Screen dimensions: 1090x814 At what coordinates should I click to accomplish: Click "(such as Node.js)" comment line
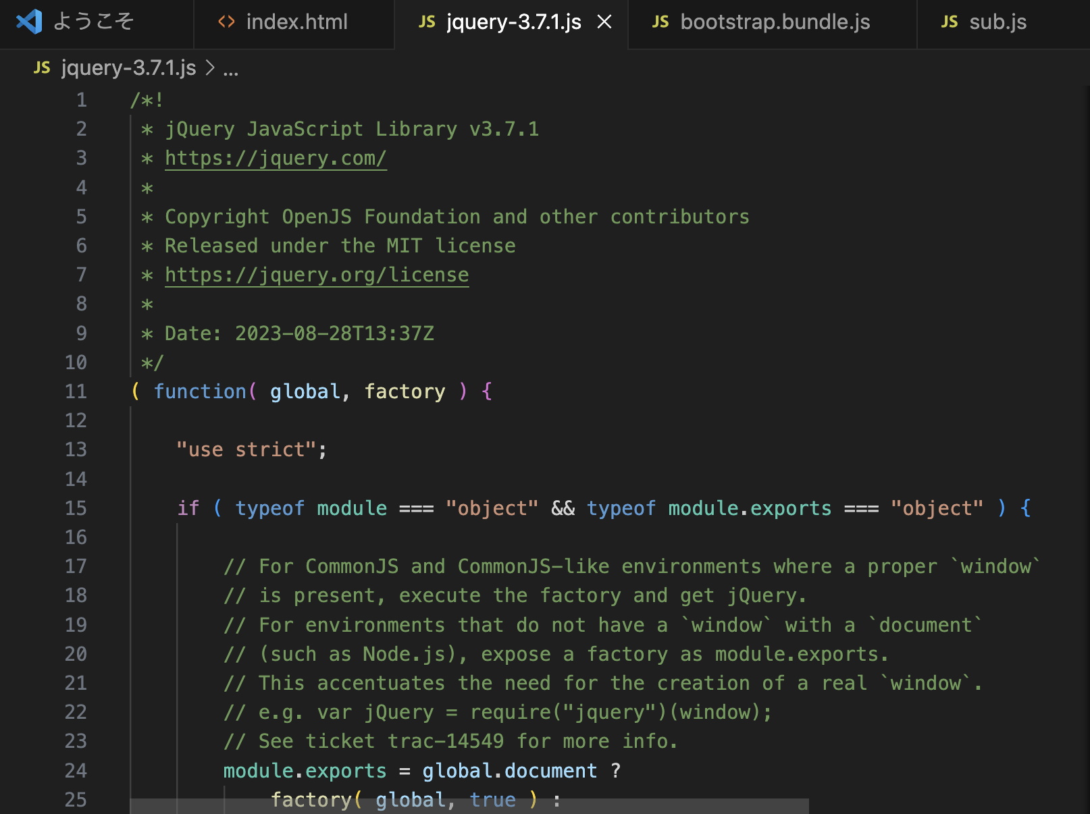[556, 654]
